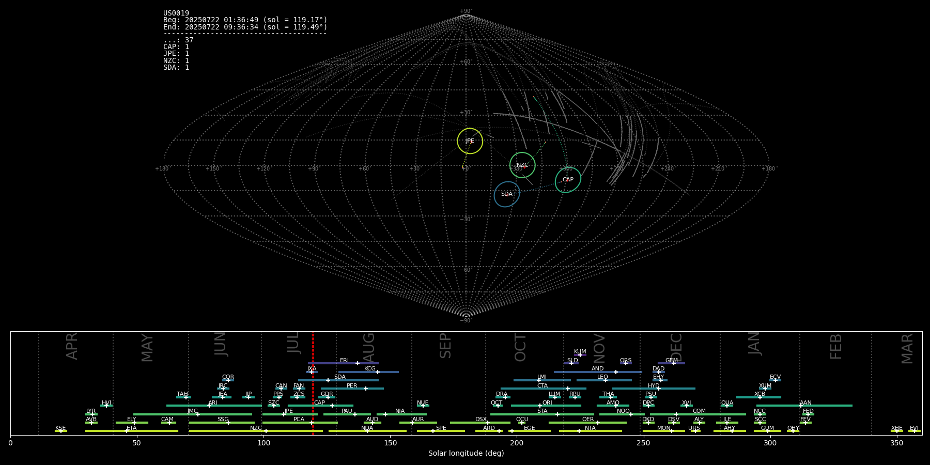Screen dimensions: 930x465
Task: Click the 300 tick on solar longitude axis
Action: 770,443
